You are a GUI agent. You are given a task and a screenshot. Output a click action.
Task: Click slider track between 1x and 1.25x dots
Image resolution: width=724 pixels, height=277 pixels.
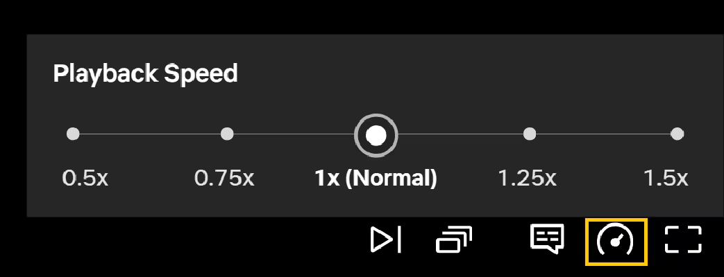[460, 134]
